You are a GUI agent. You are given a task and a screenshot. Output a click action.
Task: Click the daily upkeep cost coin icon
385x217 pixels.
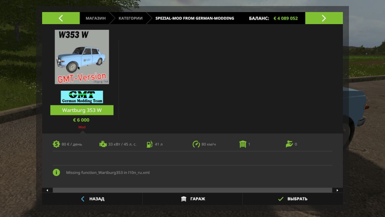[56, 144]
